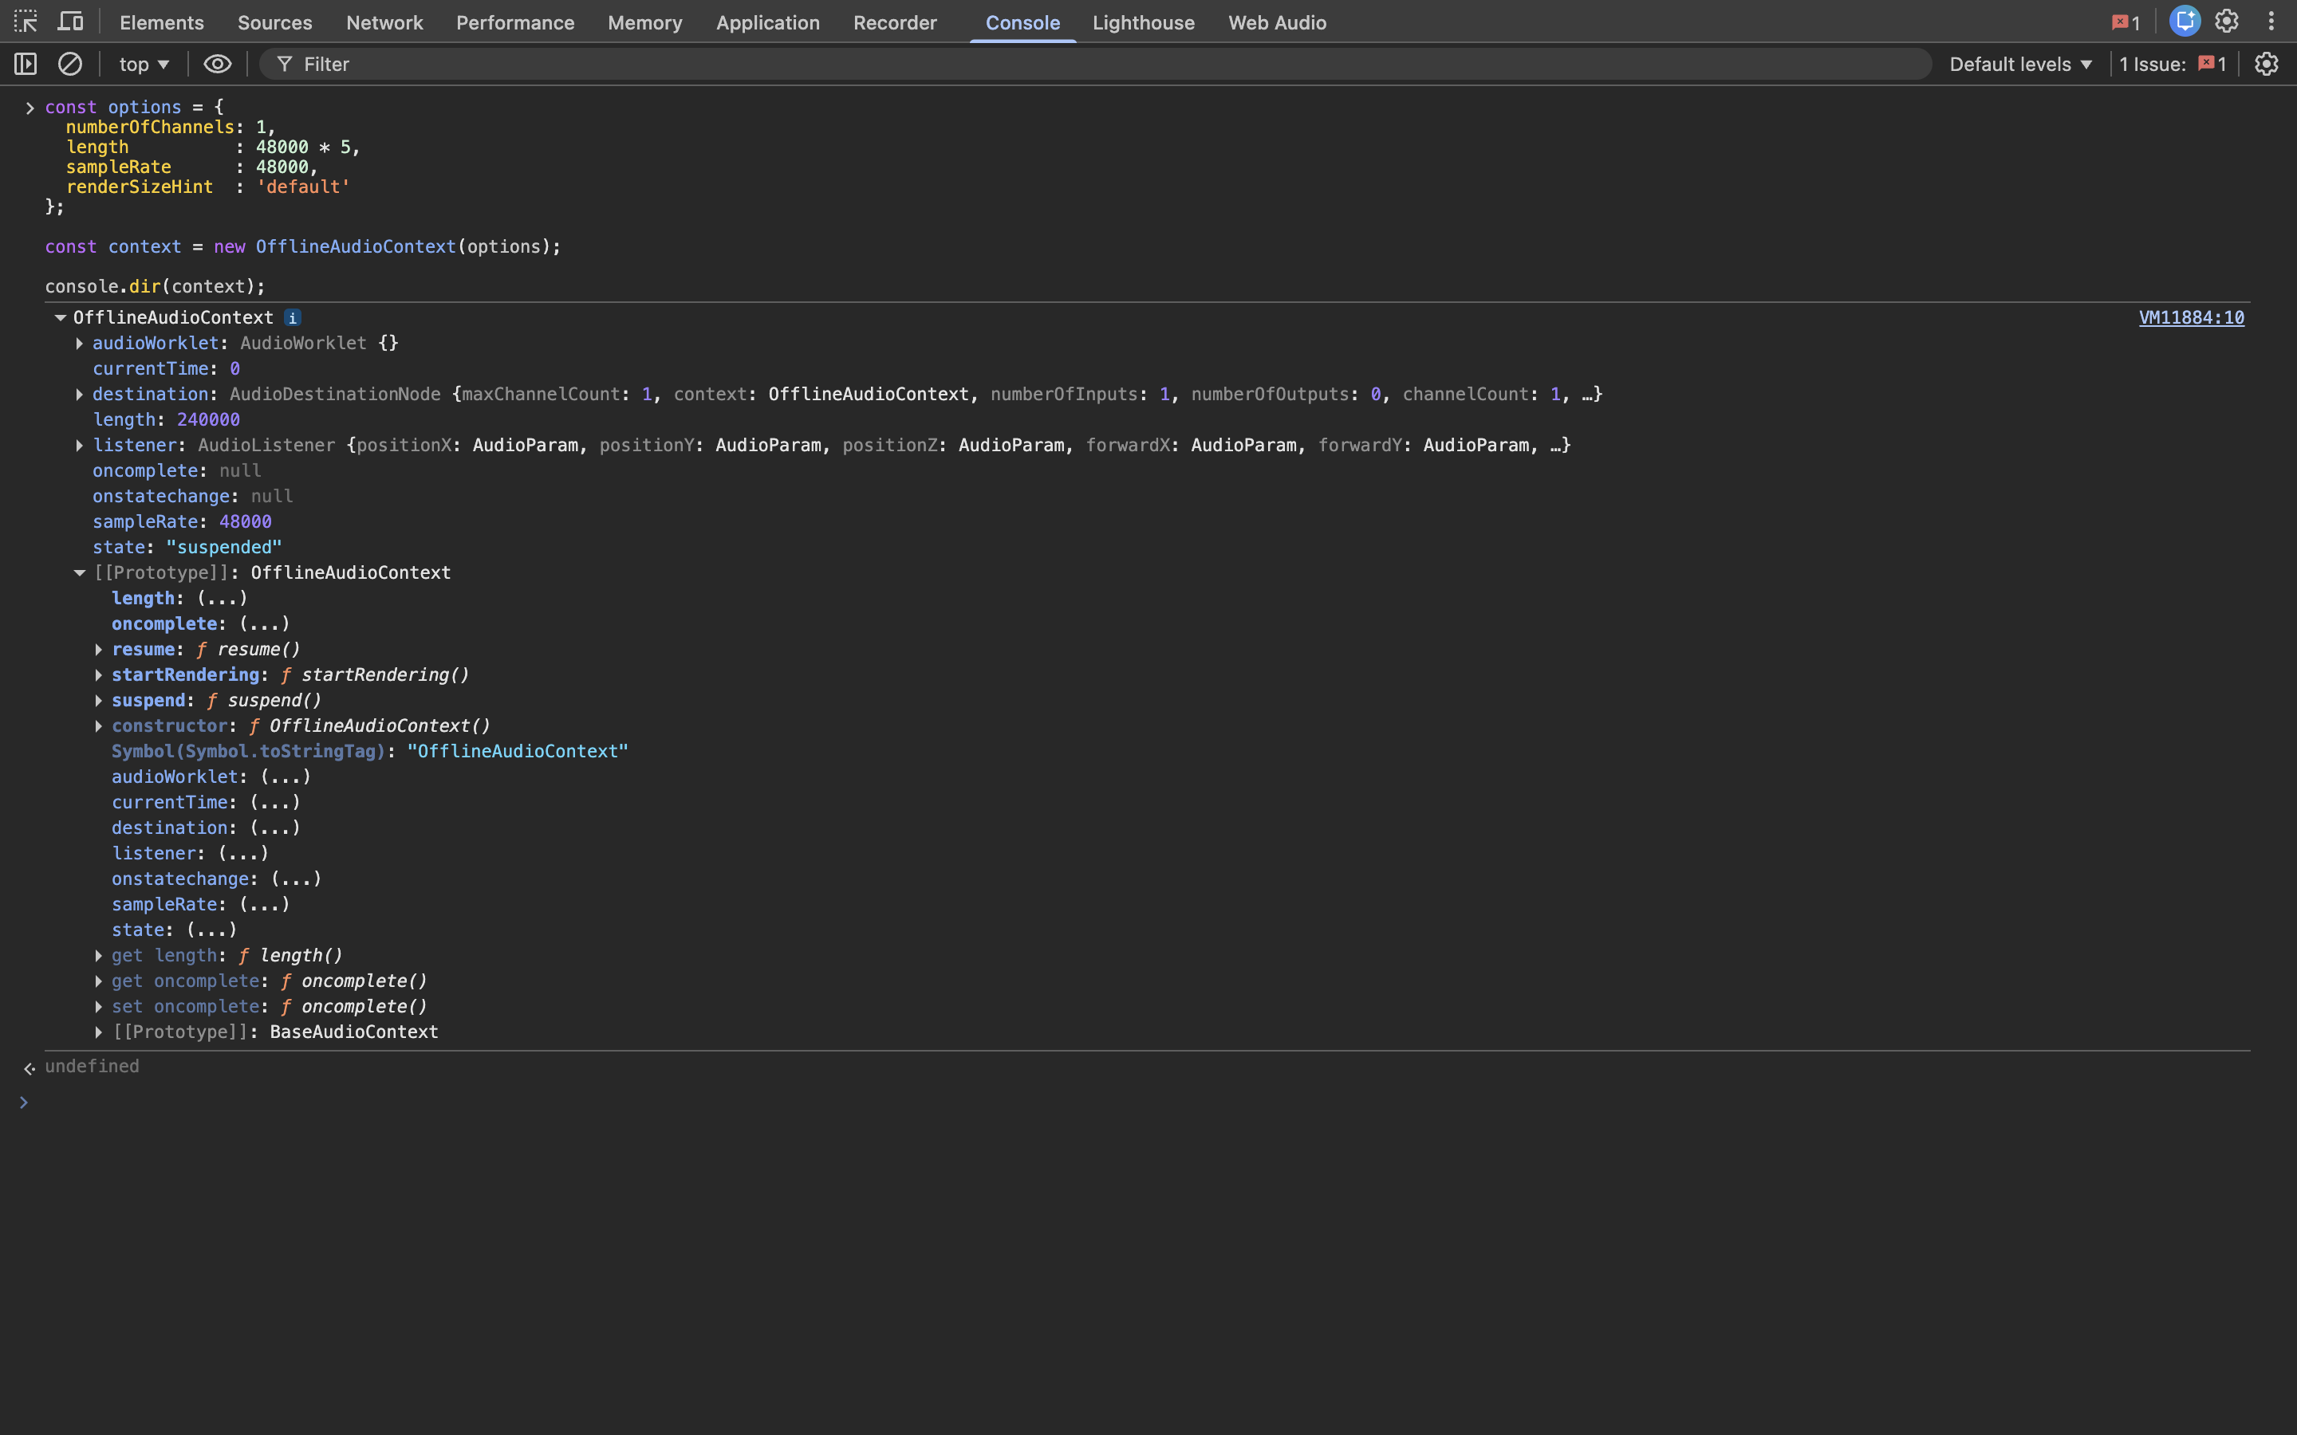Focus the console Filter input field
The height and width of the screenshot is (1435, 2297).
point(1110,64)
